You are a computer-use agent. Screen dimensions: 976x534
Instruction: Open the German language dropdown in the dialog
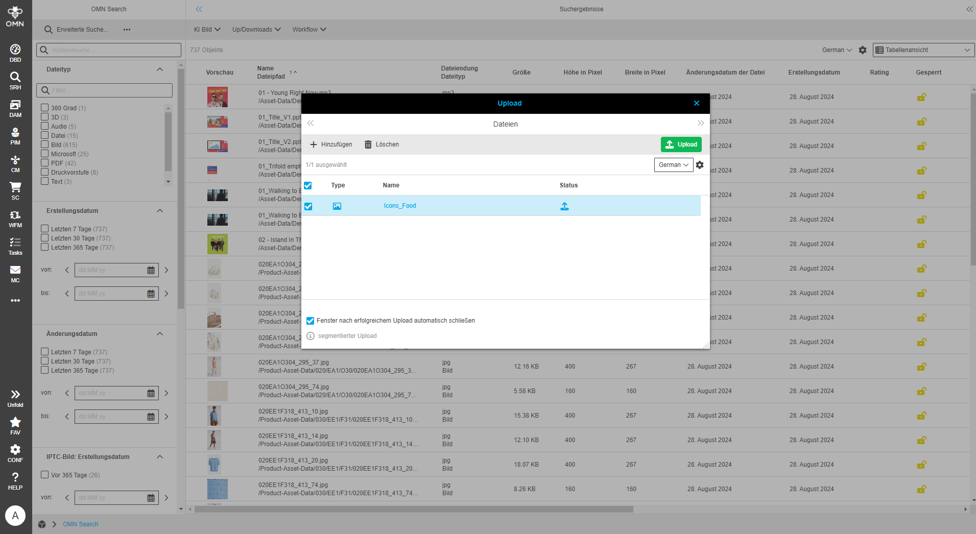tap(673, 164)
